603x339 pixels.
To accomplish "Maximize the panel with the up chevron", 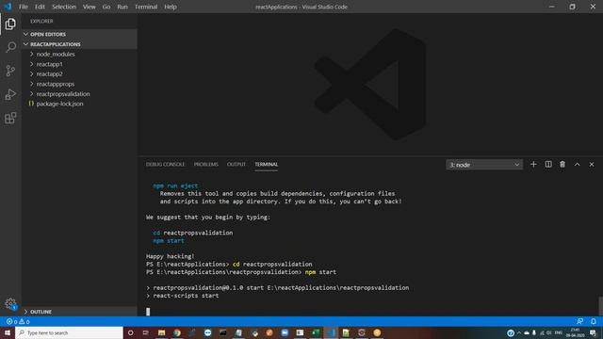I will click(x=578, y=165).
